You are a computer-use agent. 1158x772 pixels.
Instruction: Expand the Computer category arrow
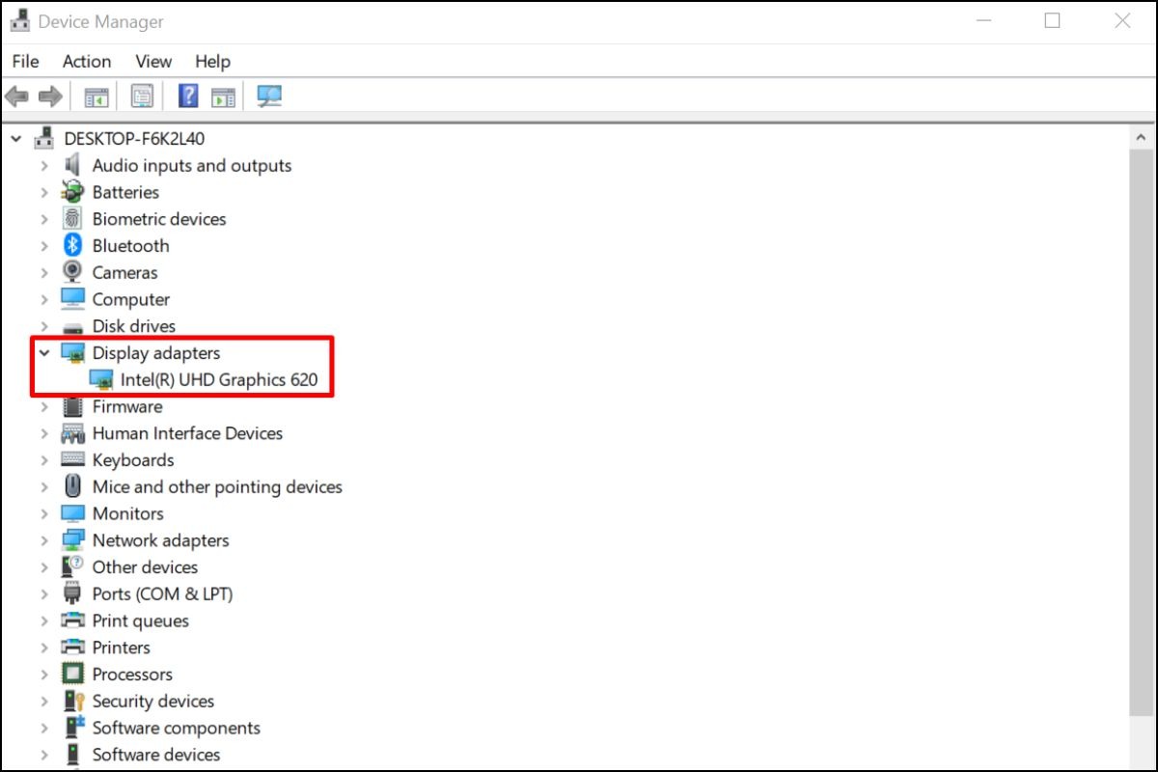coord(44,299)
